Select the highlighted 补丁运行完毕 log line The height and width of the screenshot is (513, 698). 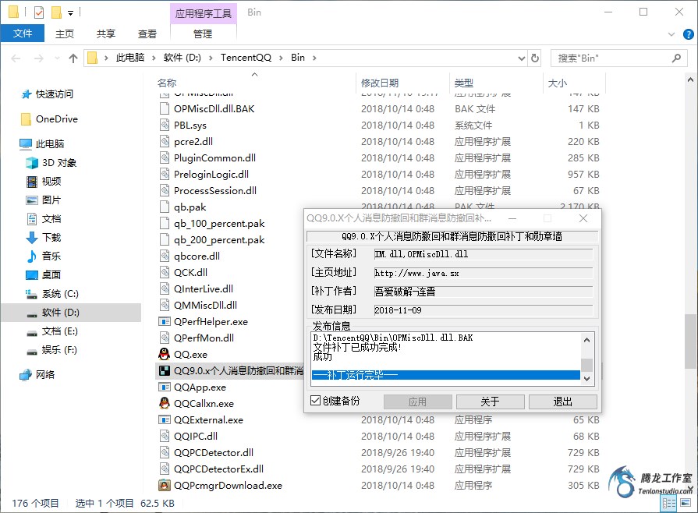[x=446, y=375]
